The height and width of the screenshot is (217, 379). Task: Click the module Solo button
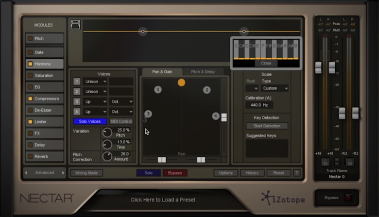pyautogui.click(x=148, y=173)
